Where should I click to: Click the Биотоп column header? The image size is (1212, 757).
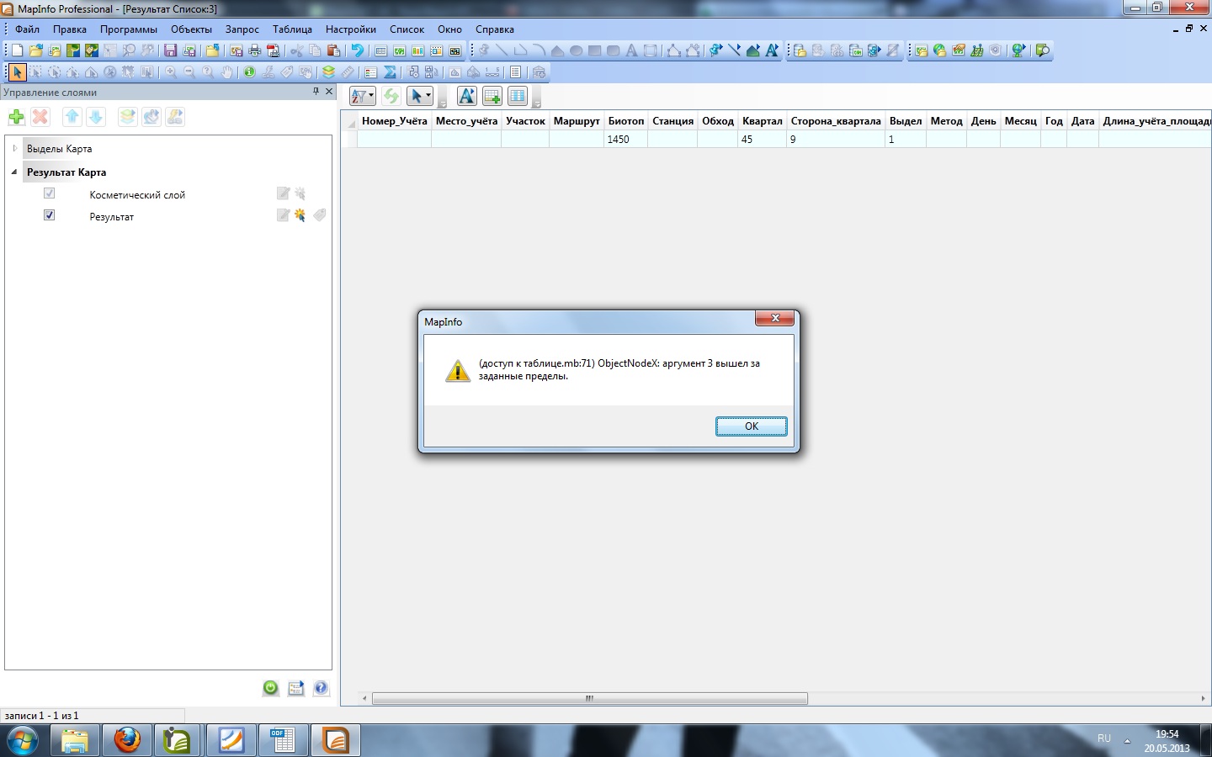point(626,121)
